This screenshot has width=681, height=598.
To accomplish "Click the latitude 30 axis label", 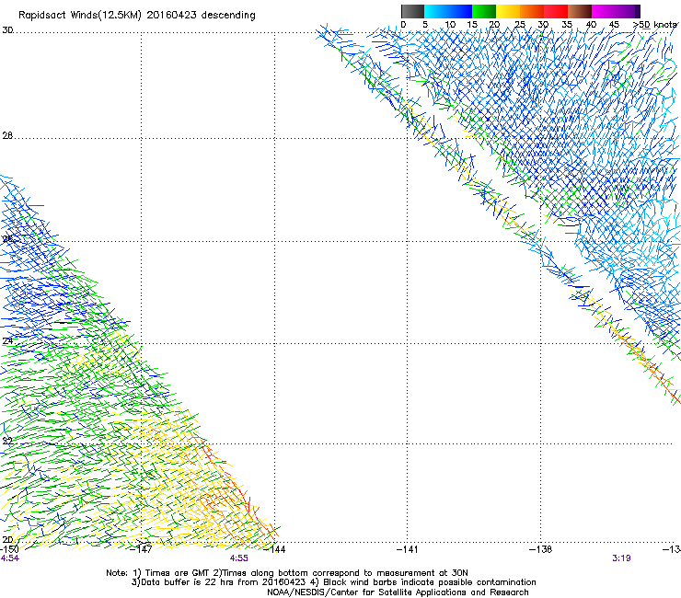I will tap(7, 30).
